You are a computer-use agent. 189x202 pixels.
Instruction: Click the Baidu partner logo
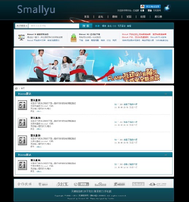click(x=100, y=184)
